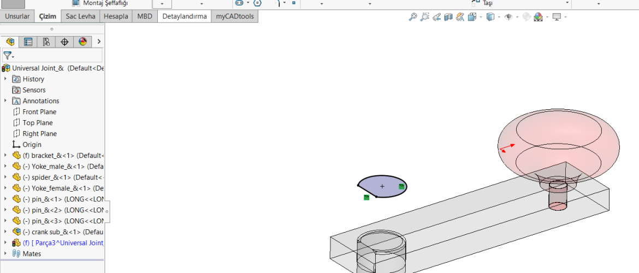Show more manager tabs with the arrow
This screenshot has width=639, height=273.
click(x=99, y=41)
